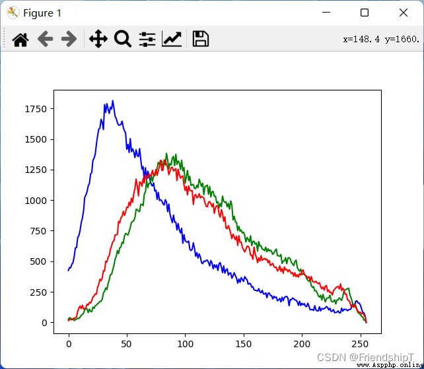Click y-axis tick label 1250
The width and height of the screenshot is (424, 369).
tap(36, 170)
